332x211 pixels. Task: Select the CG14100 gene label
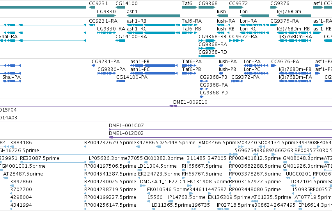click(x=126, y=4)
